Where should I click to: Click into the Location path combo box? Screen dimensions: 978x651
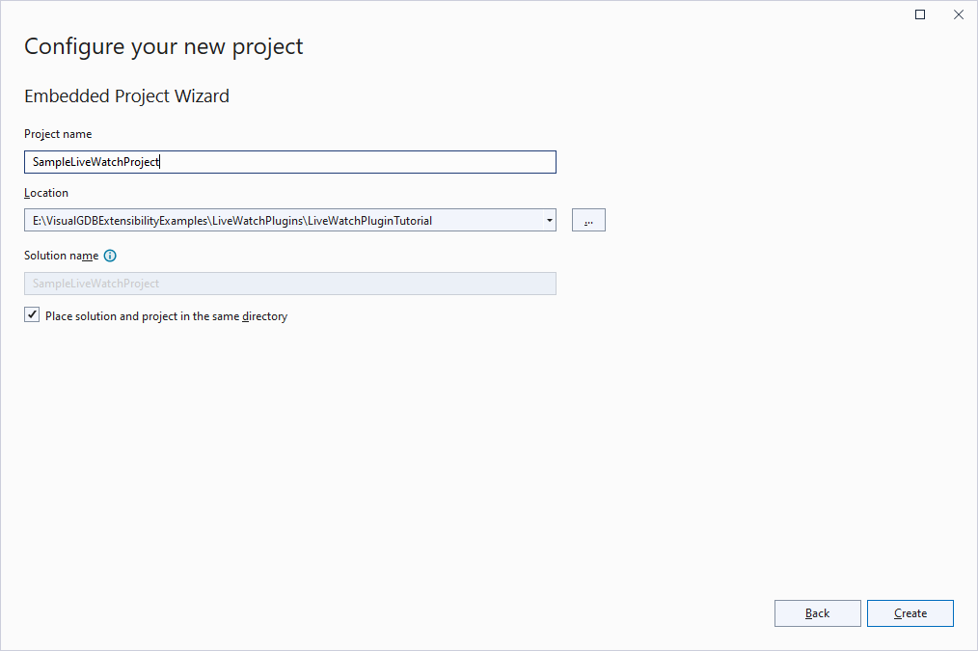tap(290, 220)
